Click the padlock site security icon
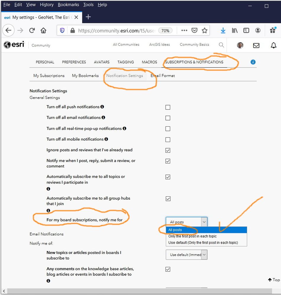This screenshot has height=295, width=281. click(72, 30)
